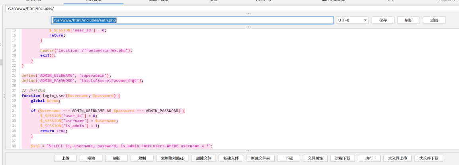Click the 删除文件 delete file button
The width and height of the screenshot is (459, 165).
tap(204, 158)
